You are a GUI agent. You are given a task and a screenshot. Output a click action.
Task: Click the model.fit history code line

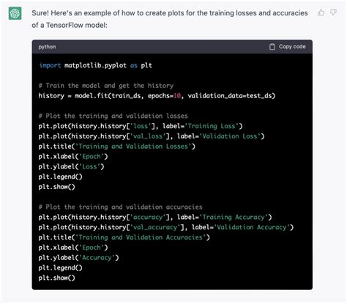pyautogui.click(x=157, y=96)
